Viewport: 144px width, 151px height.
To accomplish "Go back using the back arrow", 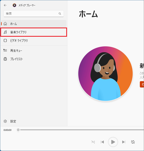I will (5, 5).
